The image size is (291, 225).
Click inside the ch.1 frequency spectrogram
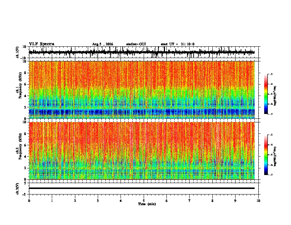[142, 90]
